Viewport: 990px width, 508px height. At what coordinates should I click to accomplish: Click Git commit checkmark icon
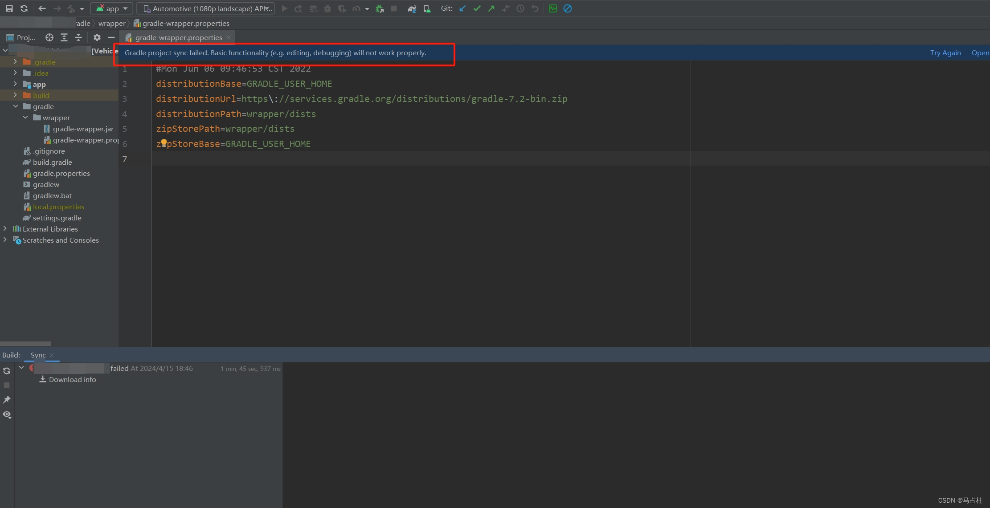477,8
